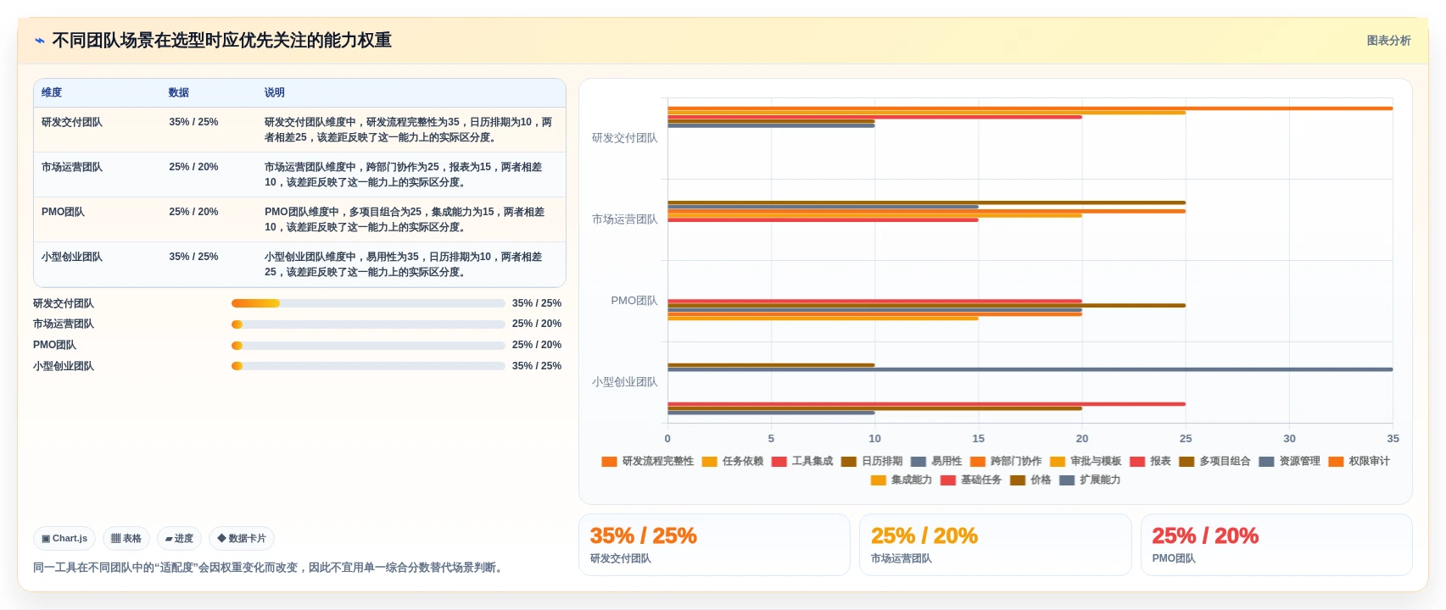Click the longest orange bar in 研发交付团队 group
Image resolution: width=1446 pixels, height=610 pixels.
[x=1030, y=108]
